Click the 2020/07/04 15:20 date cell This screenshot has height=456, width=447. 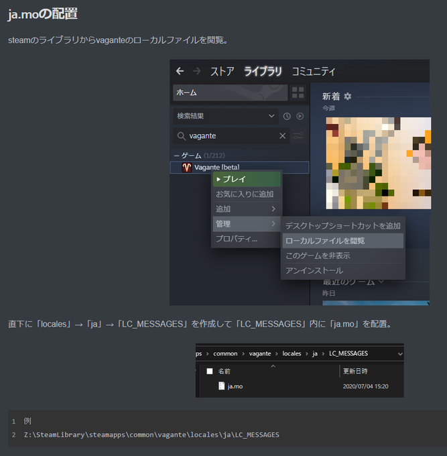point(365,386)
